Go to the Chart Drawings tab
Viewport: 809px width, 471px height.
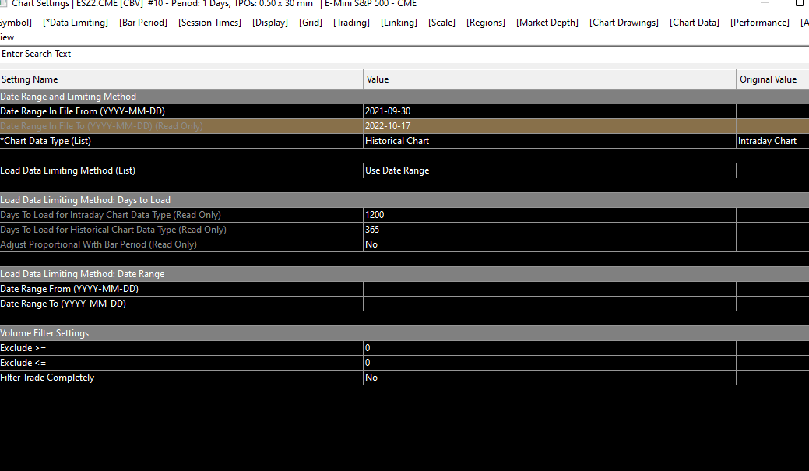click(624, 23)
